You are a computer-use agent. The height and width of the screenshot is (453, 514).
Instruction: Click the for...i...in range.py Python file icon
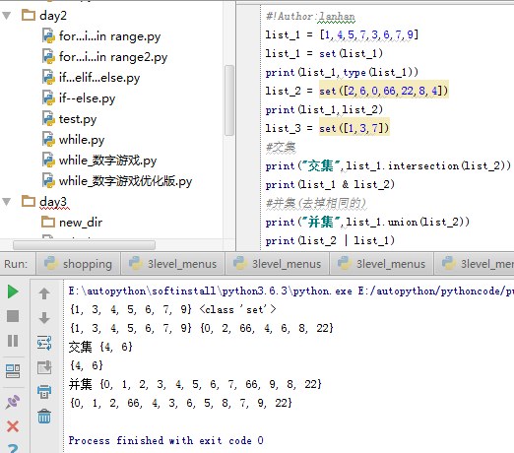(48, 35)
